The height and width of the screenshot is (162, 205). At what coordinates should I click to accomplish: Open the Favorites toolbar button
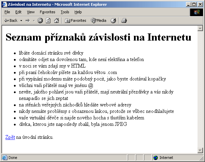point(75,20)
